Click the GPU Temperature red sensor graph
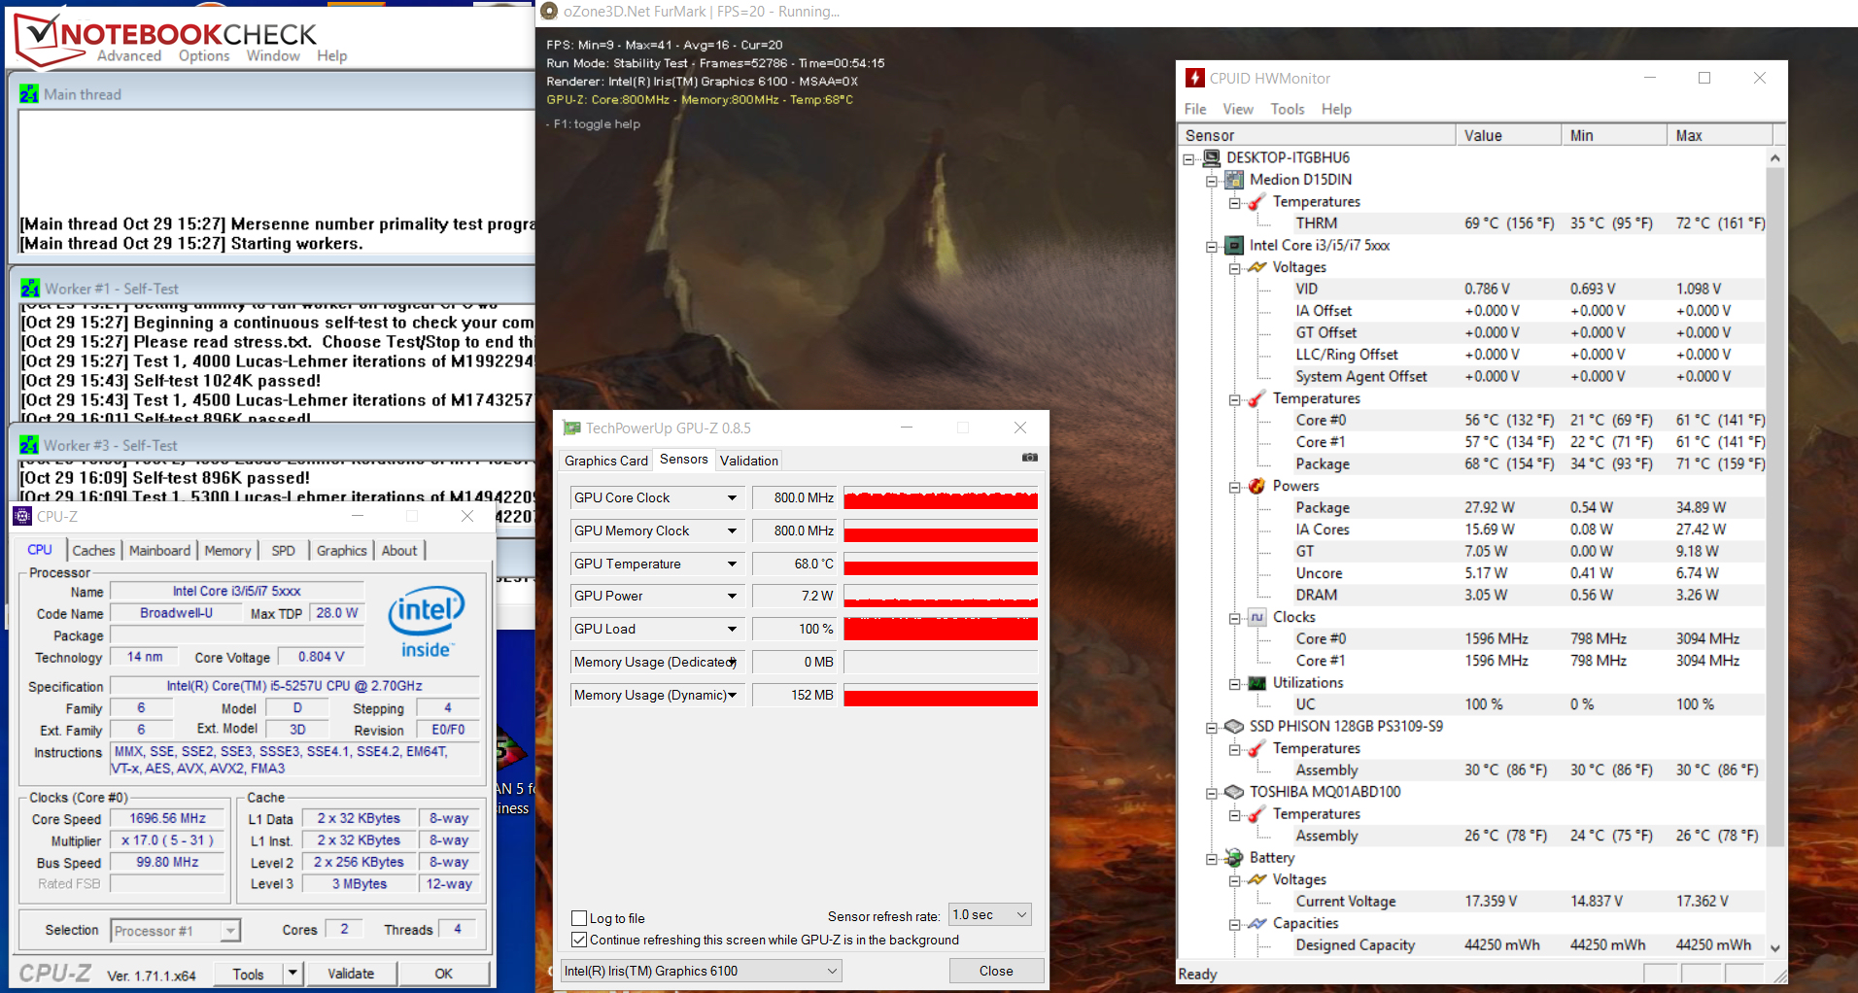 pos(941,565)
